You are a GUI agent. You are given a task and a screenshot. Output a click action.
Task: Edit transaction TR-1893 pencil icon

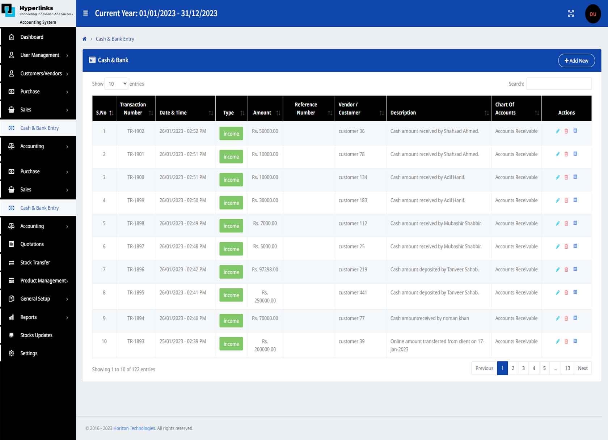pos(558,341)
